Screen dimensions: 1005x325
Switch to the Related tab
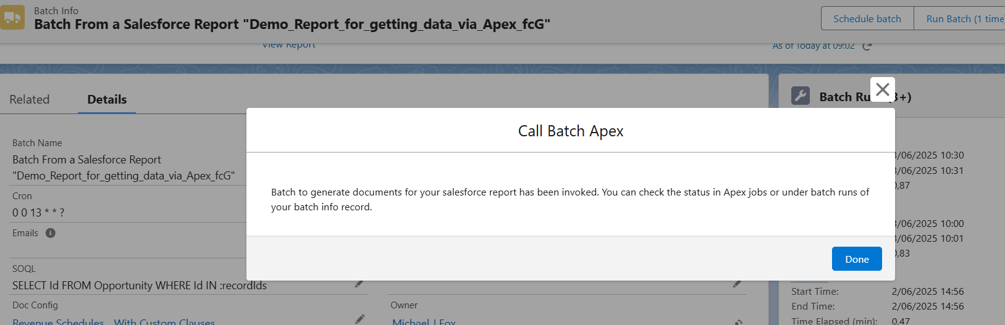click(x=30, y=99)
